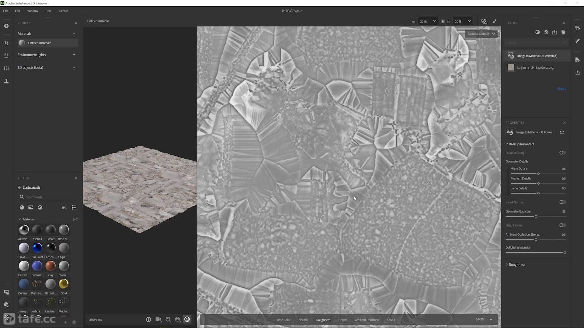The image size is (584, 328).
Task: Toggle the resolution lock between width and height
Action: coord(443,21)
